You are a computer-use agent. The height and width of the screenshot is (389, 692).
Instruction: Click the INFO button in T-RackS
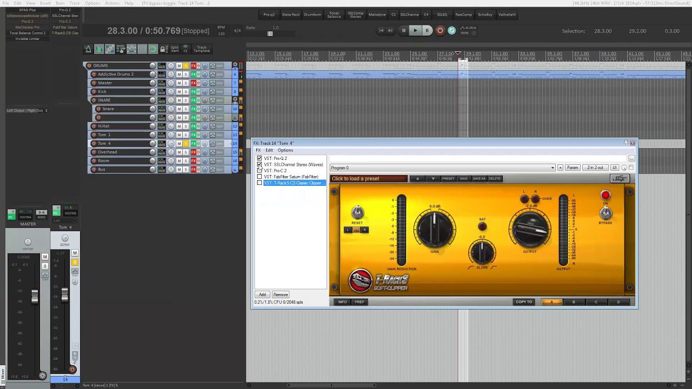pyautogui.click(x=342, y=302)
